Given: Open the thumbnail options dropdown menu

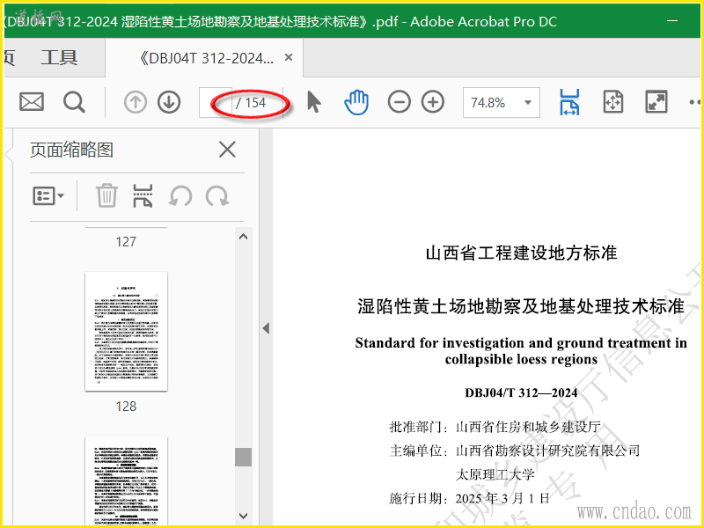Looking at the screenshot, I should pos(48,196).
